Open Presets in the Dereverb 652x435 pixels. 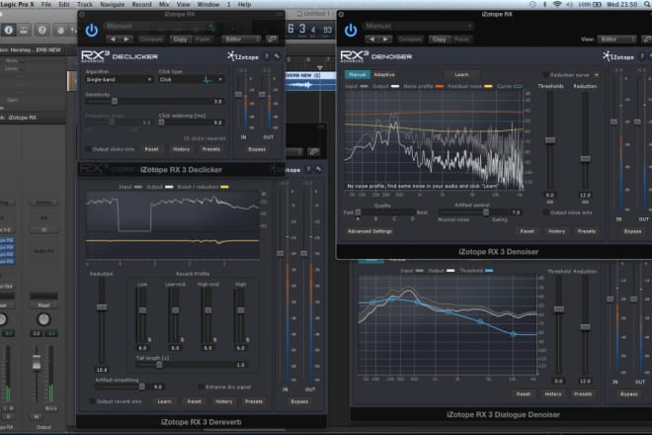pyautogui.click(x=254, y=401)
